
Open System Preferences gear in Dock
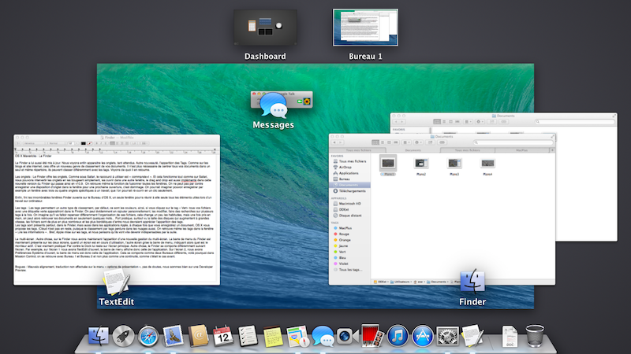(447, 336)
